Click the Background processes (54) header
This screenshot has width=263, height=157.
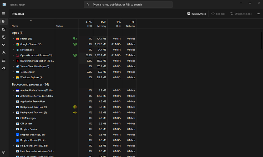30,84
